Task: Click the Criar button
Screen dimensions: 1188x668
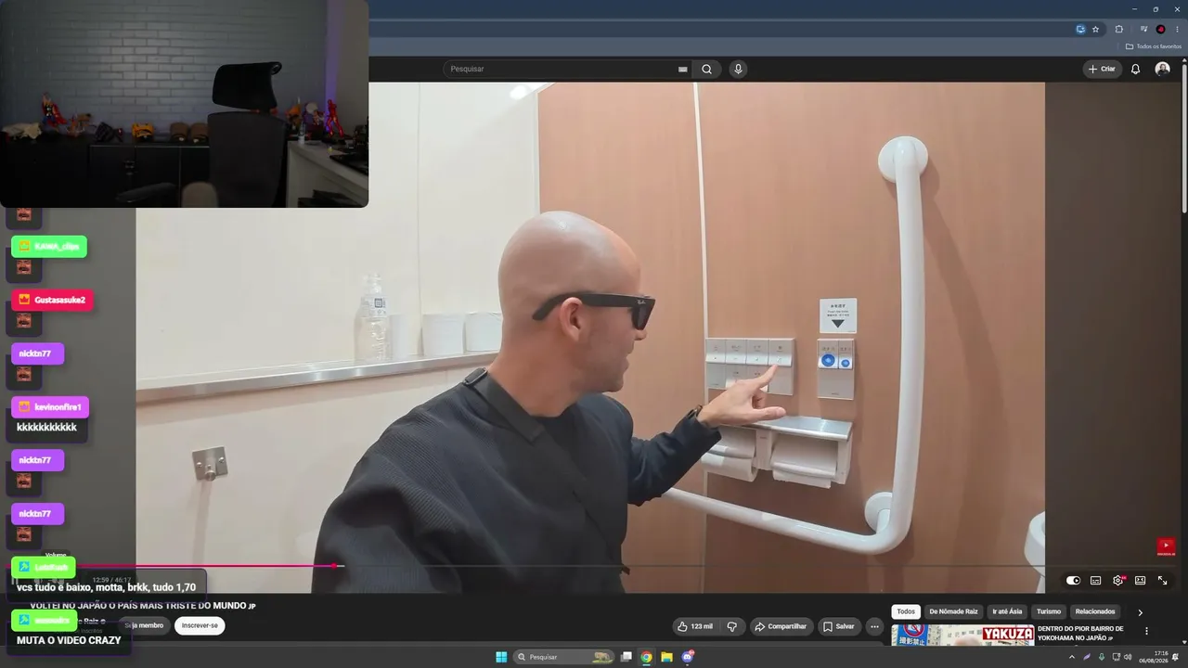Action: pyautogui.click(x=1103, y=69)
